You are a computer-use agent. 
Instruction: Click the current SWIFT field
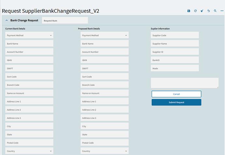[29, 68]
